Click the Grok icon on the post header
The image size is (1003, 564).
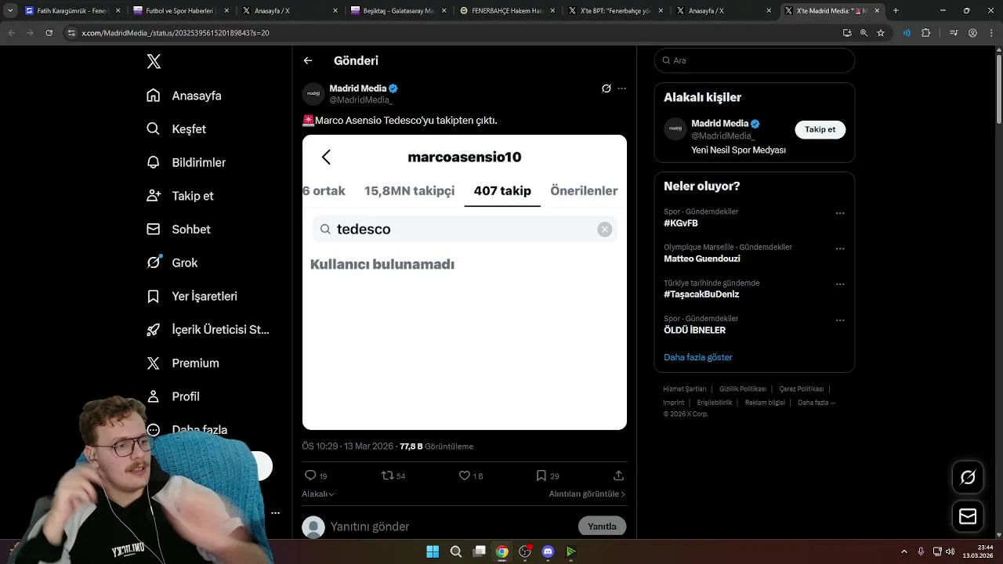606,89
